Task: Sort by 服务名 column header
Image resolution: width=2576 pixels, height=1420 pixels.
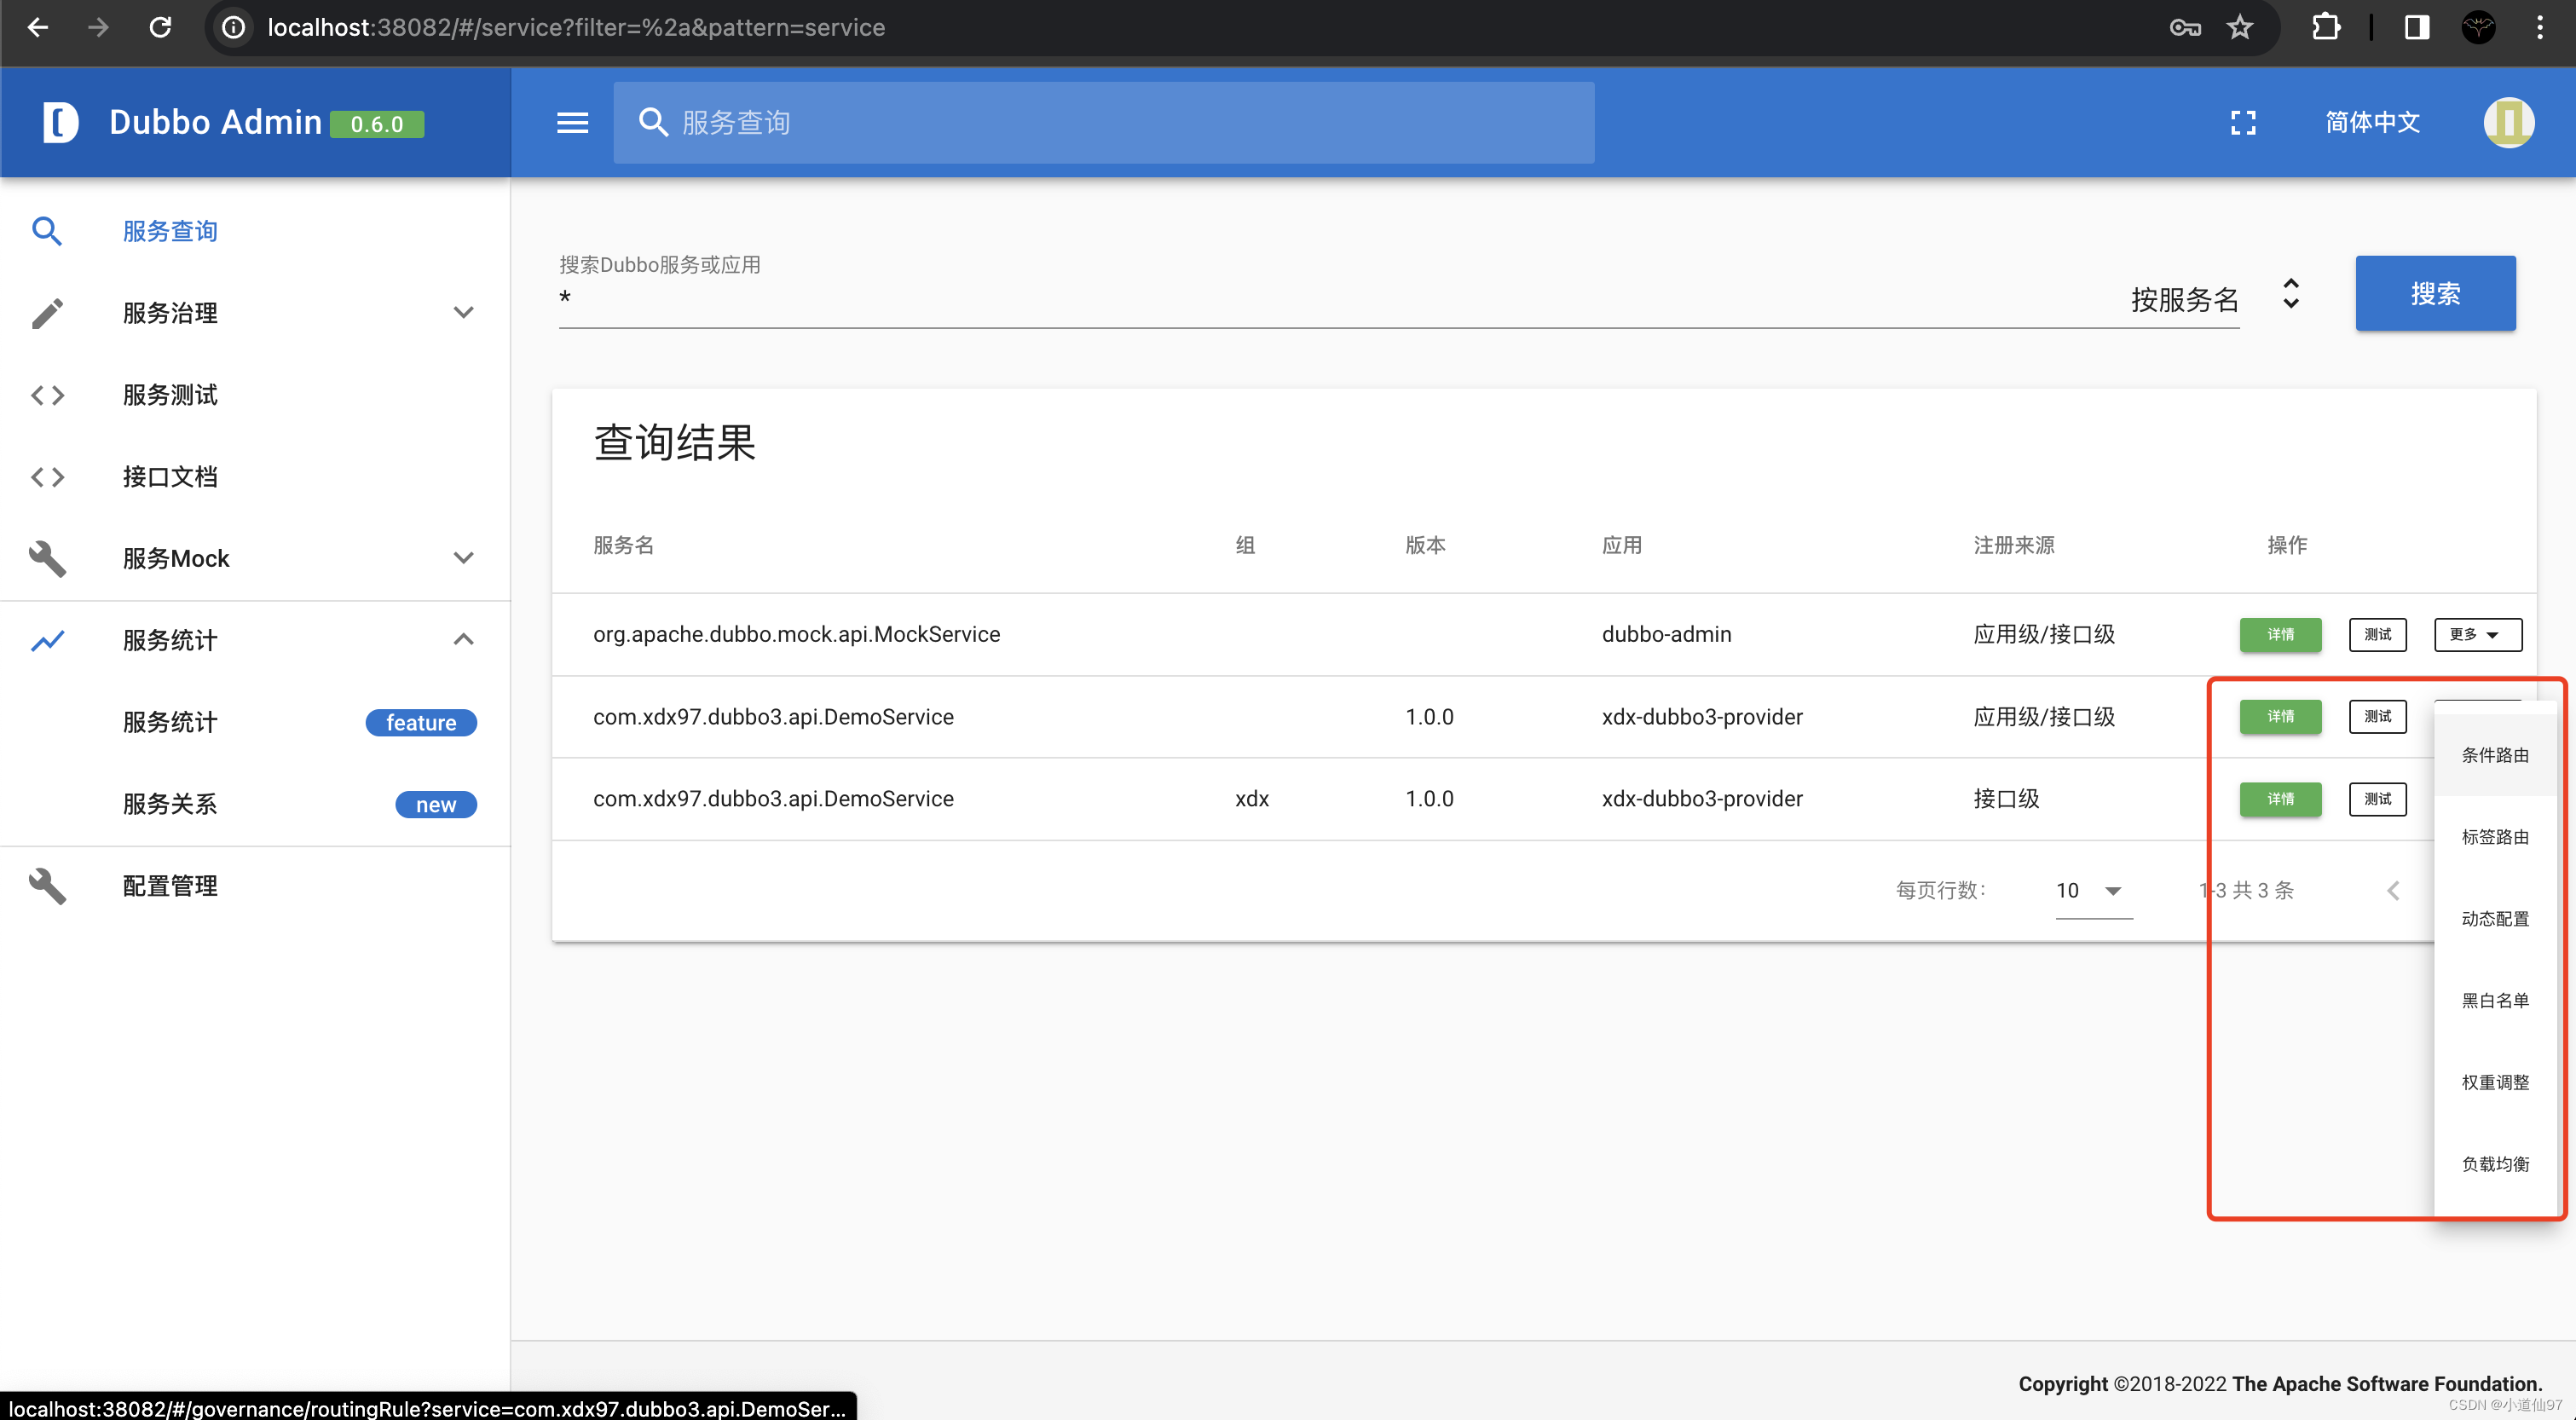Action: (x=623, y=545)
